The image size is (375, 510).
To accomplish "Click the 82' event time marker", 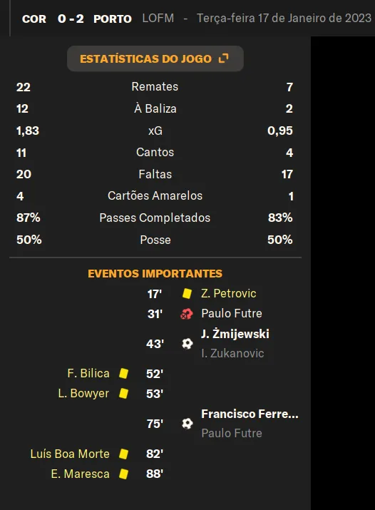I will [x=155, y=454].
